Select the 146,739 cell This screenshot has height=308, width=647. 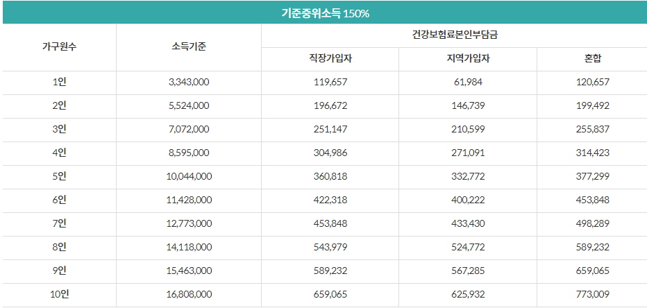tap(468, 105)
